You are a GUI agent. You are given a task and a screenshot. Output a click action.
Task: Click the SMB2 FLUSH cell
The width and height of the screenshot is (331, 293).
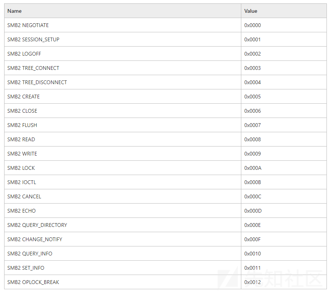click(22, 125)
